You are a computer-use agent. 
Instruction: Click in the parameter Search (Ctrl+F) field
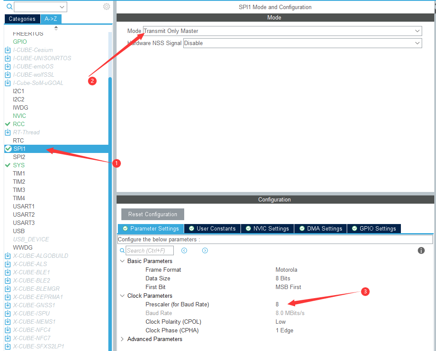150,250
